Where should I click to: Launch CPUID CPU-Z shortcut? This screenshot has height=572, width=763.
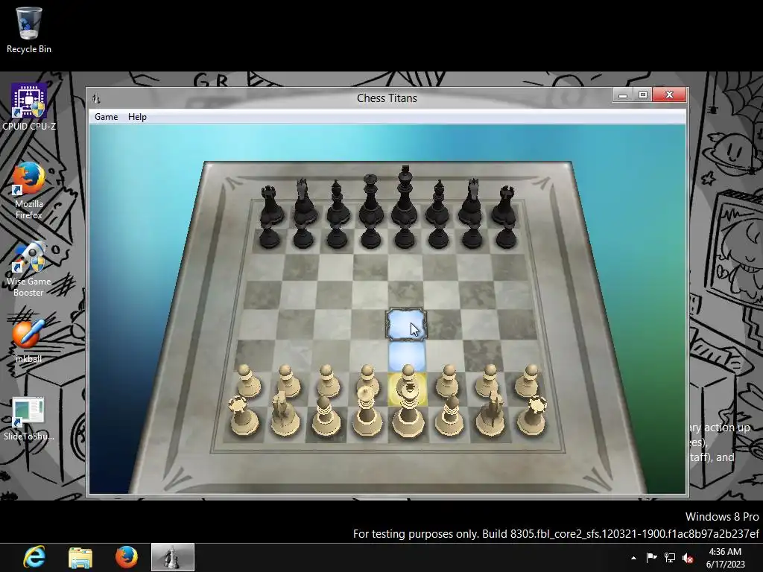[x=29, y=107]
